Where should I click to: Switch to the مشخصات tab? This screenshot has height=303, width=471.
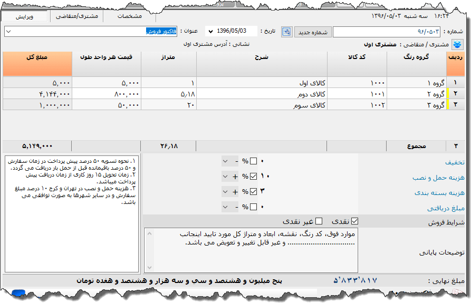[x=130, y=16]
